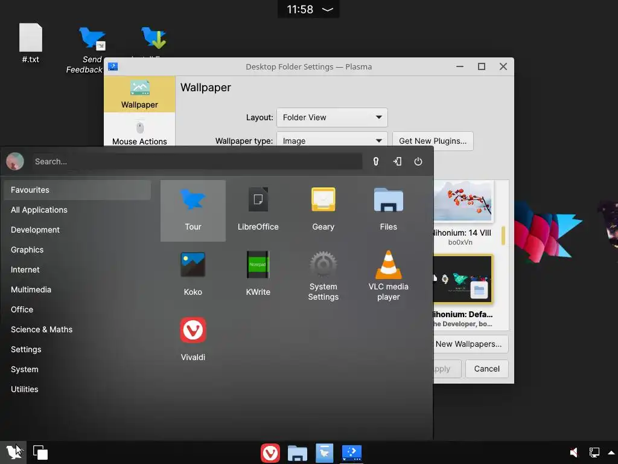Viewport: 618px width, 464px height.
Task: Click the Get New Plugins button
Action: [433, 141]
